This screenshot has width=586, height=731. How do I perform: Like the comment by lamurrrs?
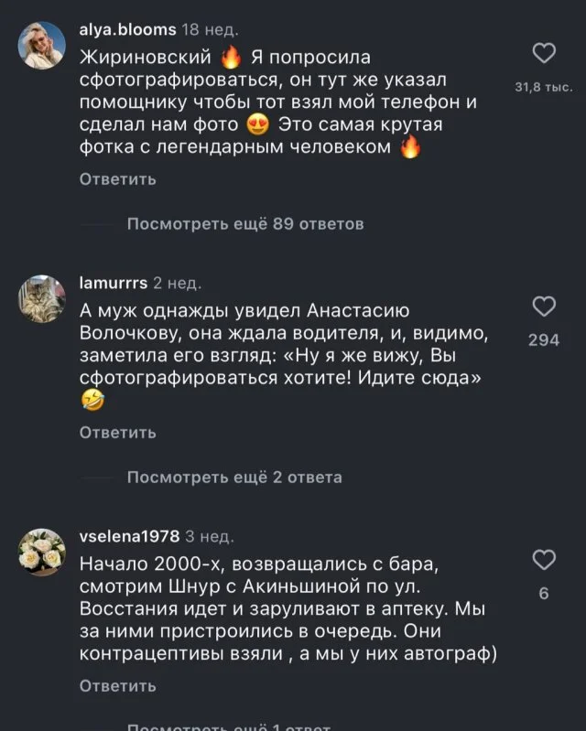pos(544,306)
